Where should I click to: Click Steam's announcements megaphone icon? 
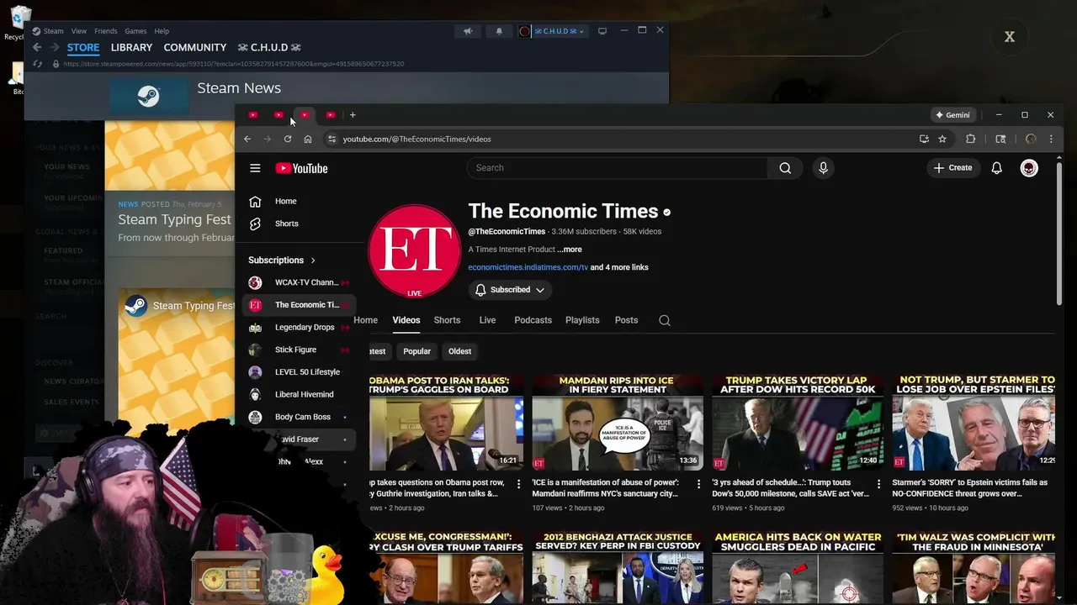coord(468,31)
